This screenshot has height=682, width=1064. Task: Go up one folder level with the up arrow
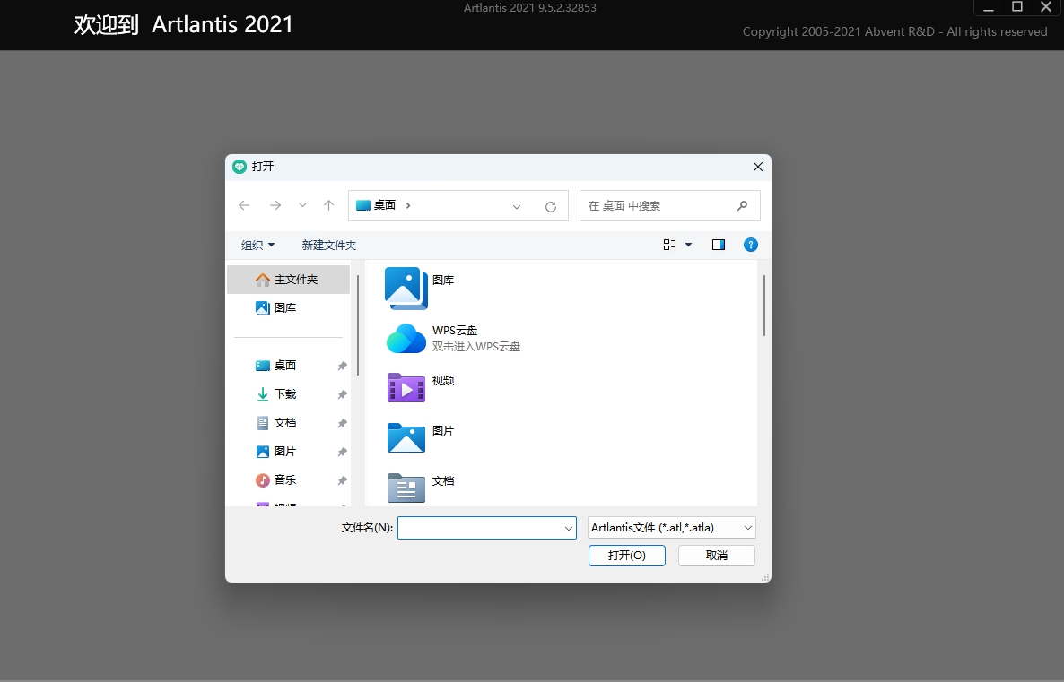point(328,205)
